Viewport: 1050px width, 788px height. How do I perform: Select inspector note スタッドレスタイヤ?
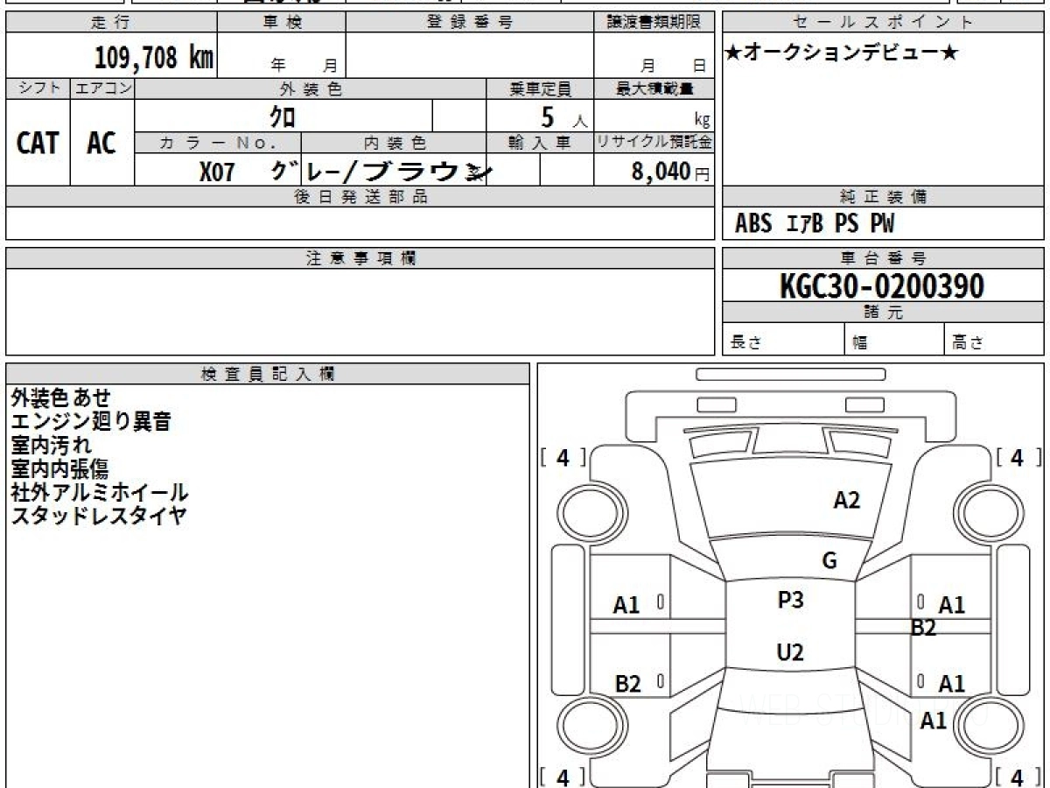99,516
